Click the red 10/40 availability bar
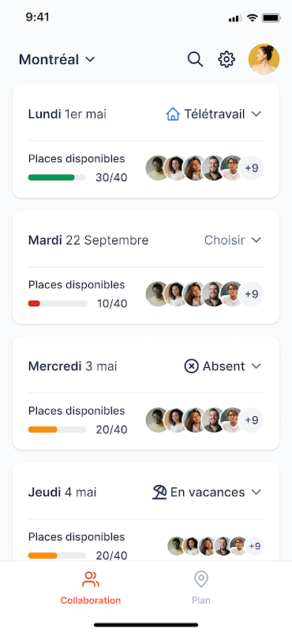The width and height of the screenshot is (292, 633). coord(58,303)
